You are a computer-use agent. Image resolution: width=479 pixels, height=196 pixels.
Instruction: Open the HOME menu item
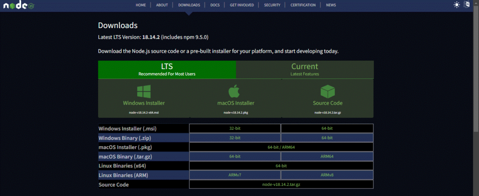click(x=141, y=5)
